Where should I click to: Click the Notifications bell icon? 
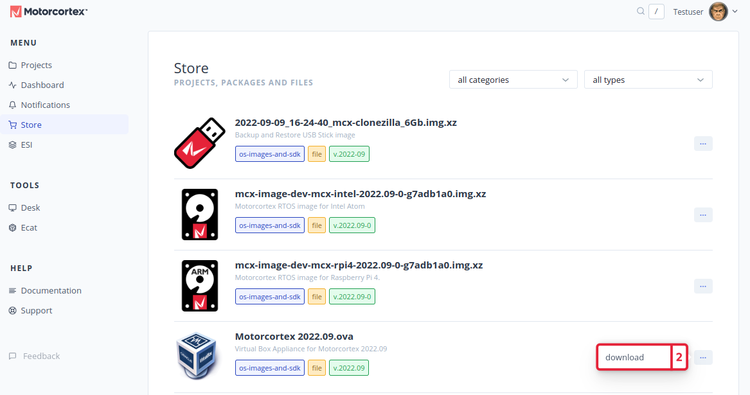[x=12, y=105]
